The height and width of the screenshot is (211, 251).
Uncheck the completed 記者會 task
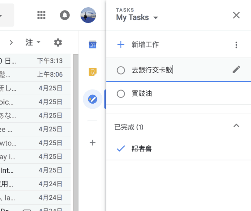[x=121, y=148]
